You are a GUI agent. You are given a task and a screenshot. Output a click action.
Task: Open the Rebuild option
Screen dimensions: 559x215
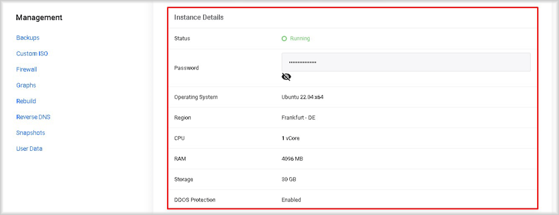point(26,101)
